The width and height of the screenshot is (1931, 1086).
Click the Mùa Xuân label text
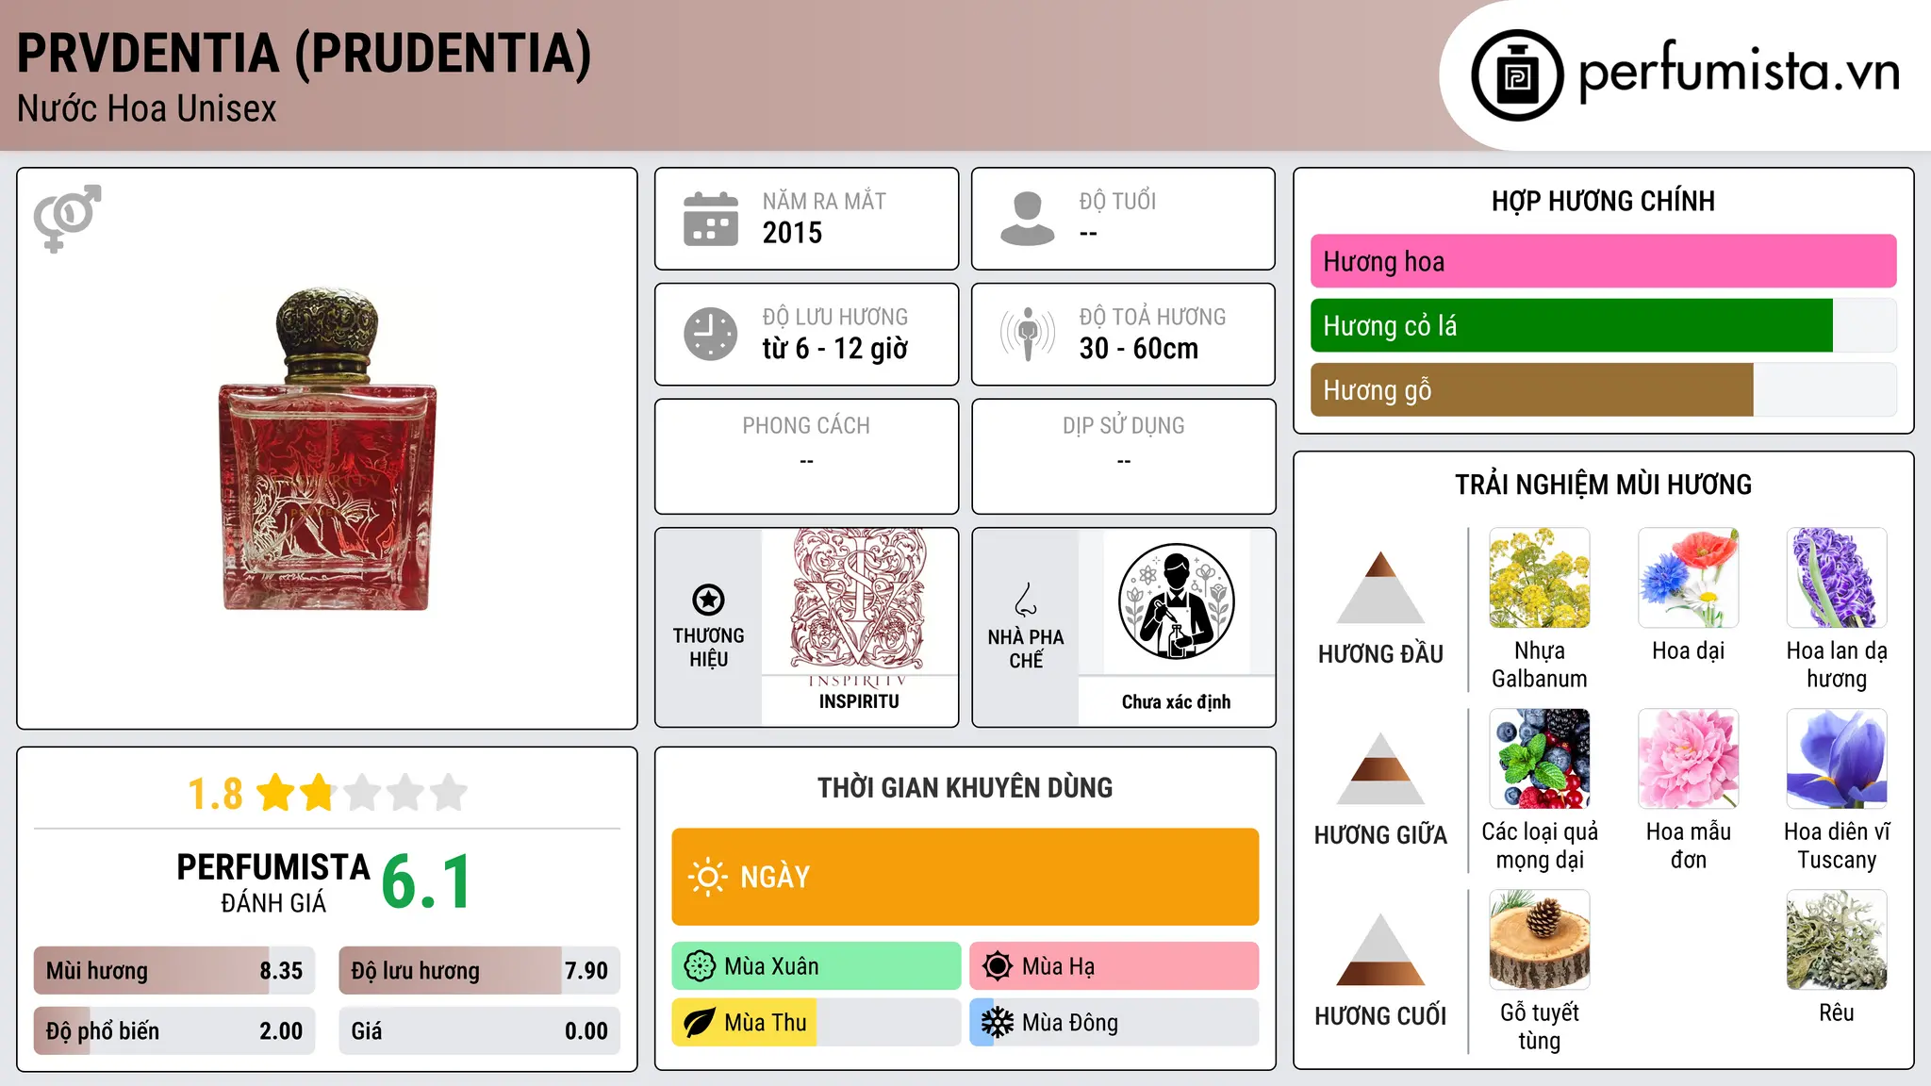[x=771, y=966]
